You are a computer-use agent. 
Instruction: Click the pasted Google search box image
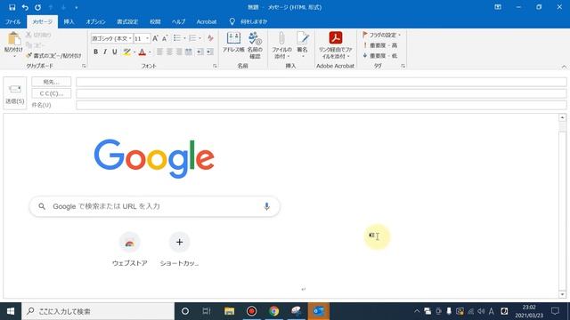154,206
